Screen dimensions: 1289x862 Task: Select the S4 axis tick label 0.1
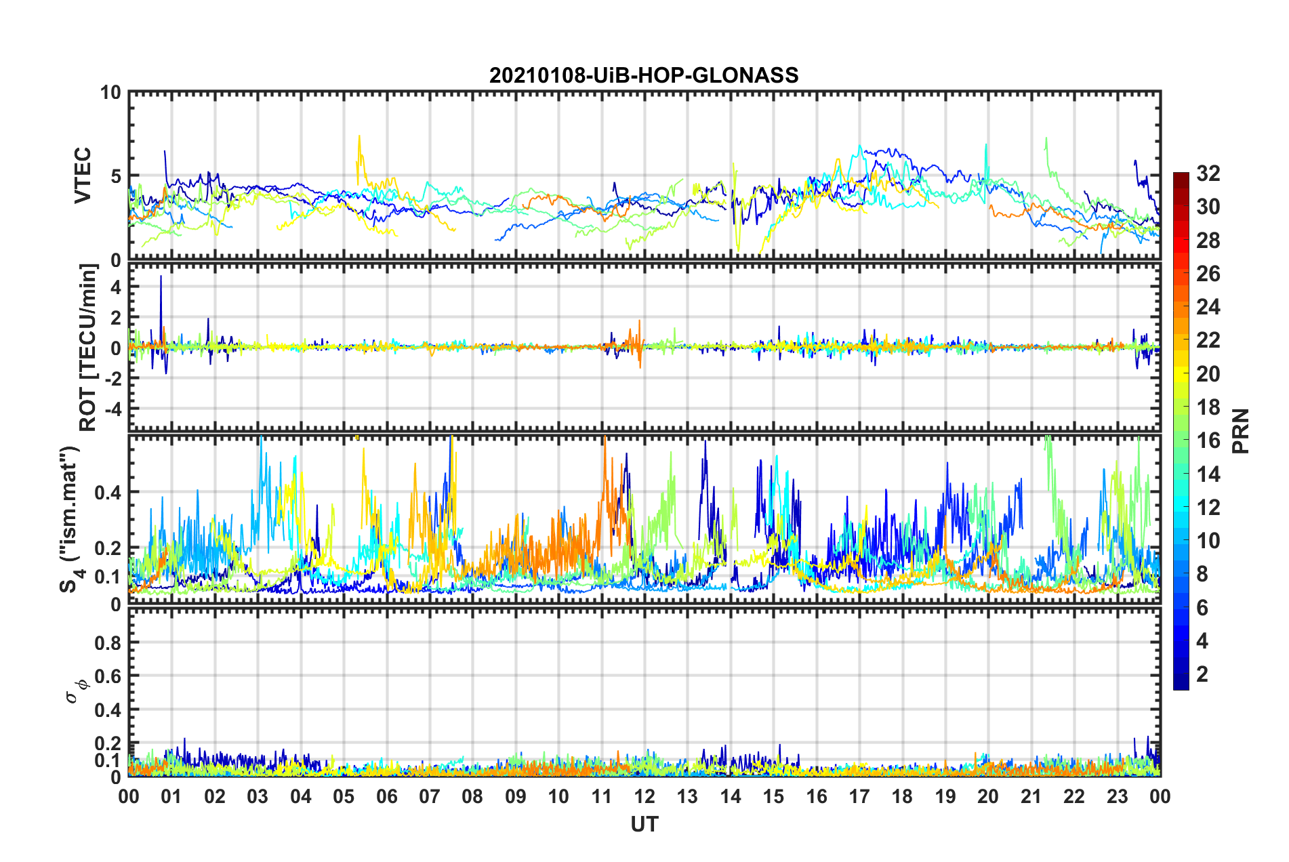point(108,577)
